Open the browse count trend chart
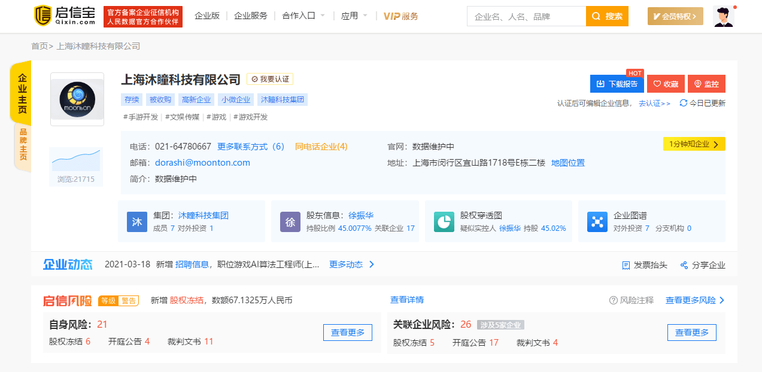762x372 pixels. click(x=76, y=166)
